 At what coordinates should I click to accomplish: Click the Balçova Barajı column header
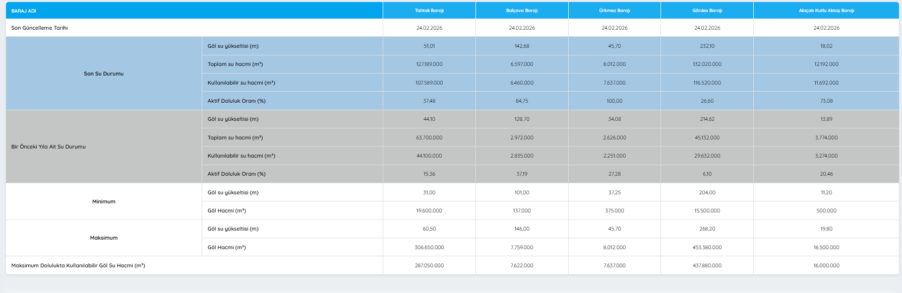pos(522,11)
